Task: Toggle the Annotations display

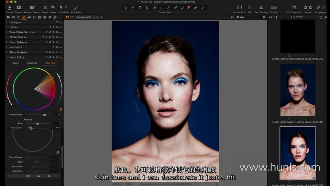Action: tap(239, 8)
